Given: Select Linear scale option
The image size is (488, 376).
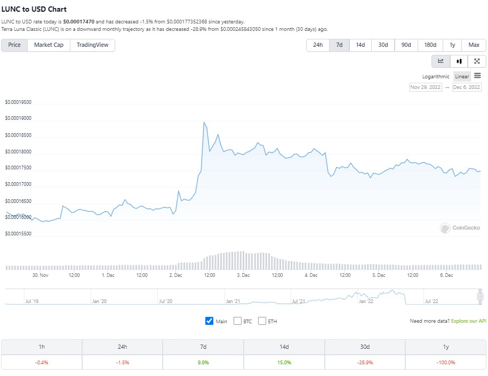Looking at the screenshot, I should (x=462, y=77).
